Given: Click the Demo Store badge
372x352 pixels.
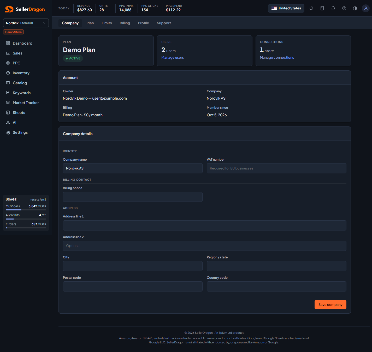Looking at the screenshot, I should (x=14, y=32).
